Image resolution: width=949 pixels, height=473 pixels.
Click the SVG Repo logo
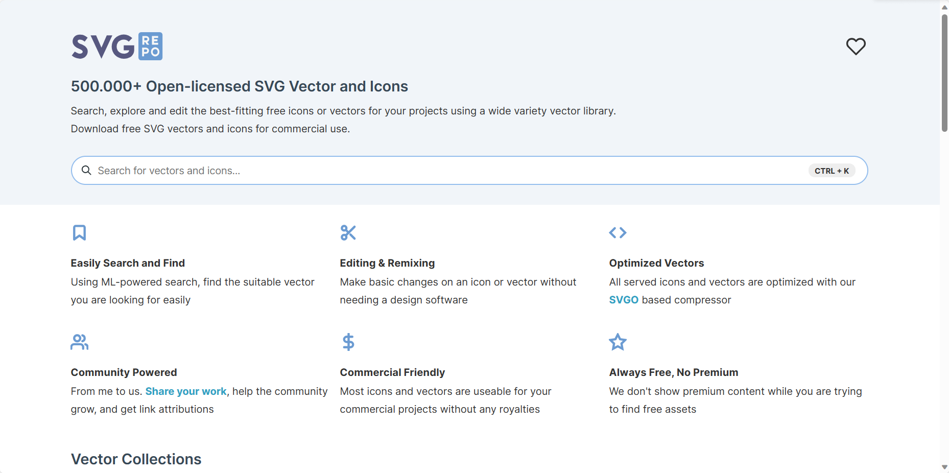click(117, 46)
